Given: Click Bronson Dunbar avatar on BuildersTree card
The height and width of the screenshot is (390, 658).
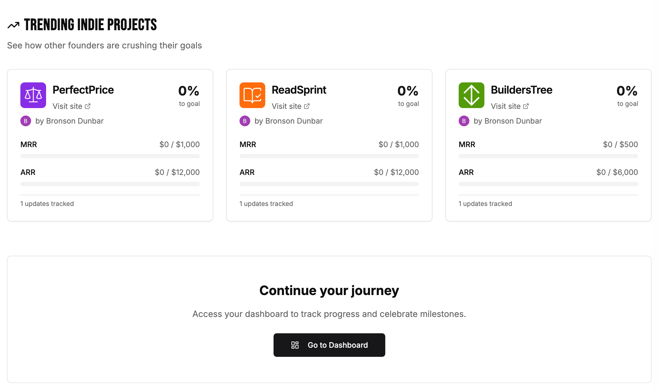Looking at the screenshot, I should click(464, 121).
